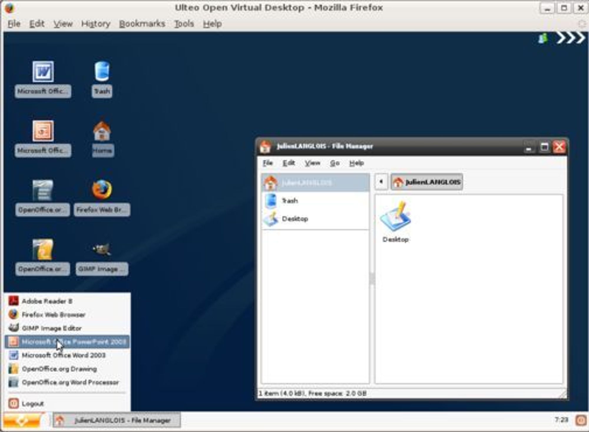Open the Firefox Help menu
Image resolution: width=589 pixels, height=432 pixels.
coord(212,24)
